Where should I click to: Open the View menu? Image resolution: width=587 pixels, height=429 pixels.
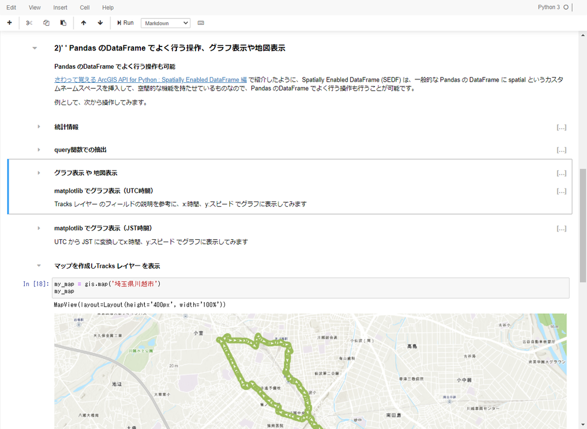point(35,8)
